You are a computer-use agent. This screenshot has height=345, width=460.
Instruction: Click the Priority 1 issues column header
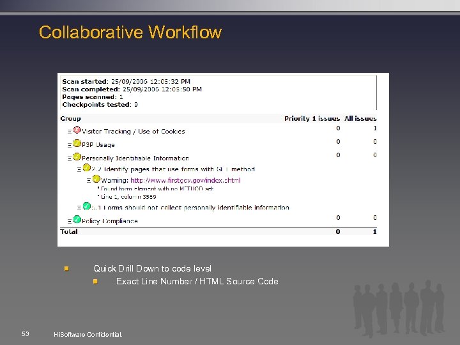click(312, 119)
